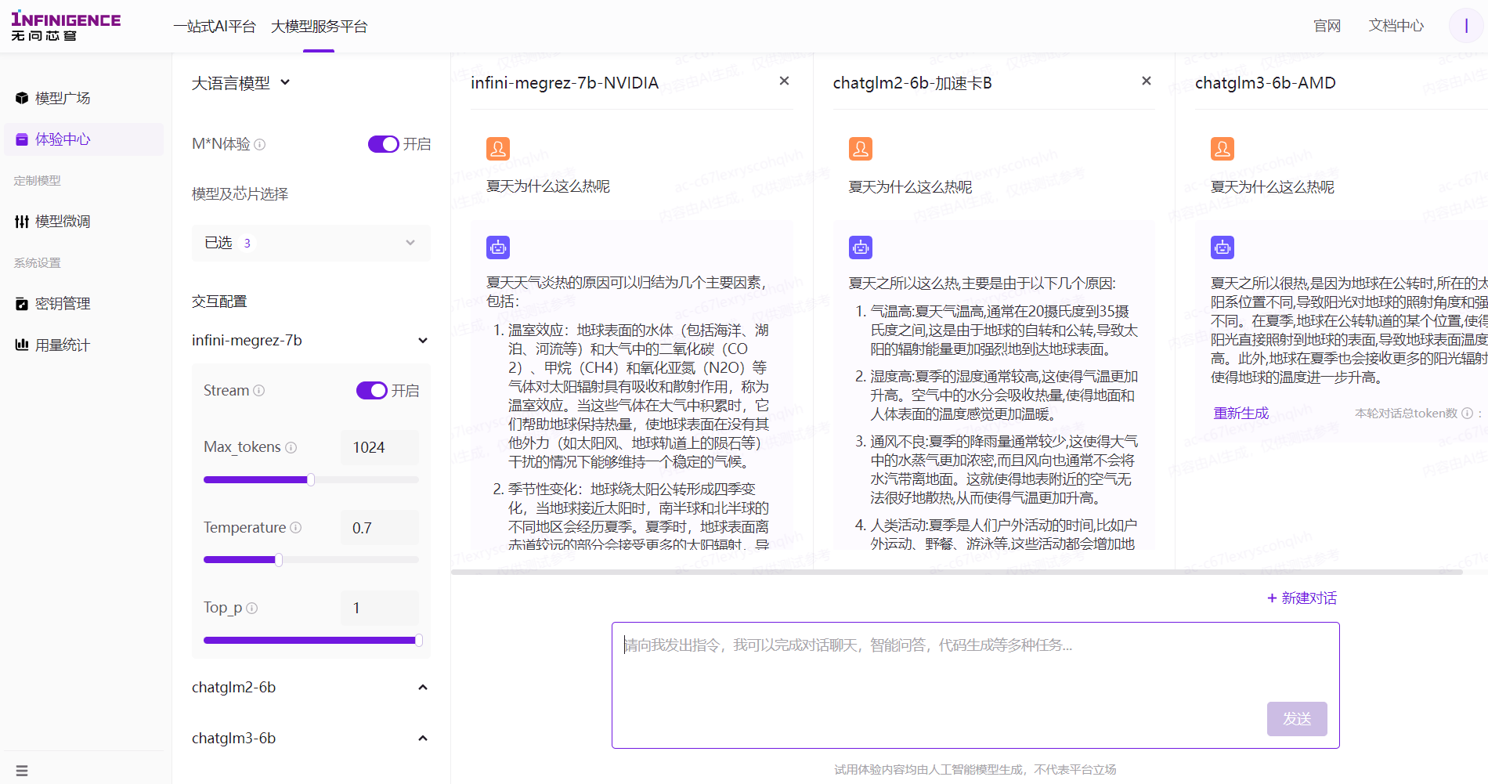Screen dimensions: 1488x784
Task: Switch to 大模型服务平台 tab
Action: coord(319,27)
